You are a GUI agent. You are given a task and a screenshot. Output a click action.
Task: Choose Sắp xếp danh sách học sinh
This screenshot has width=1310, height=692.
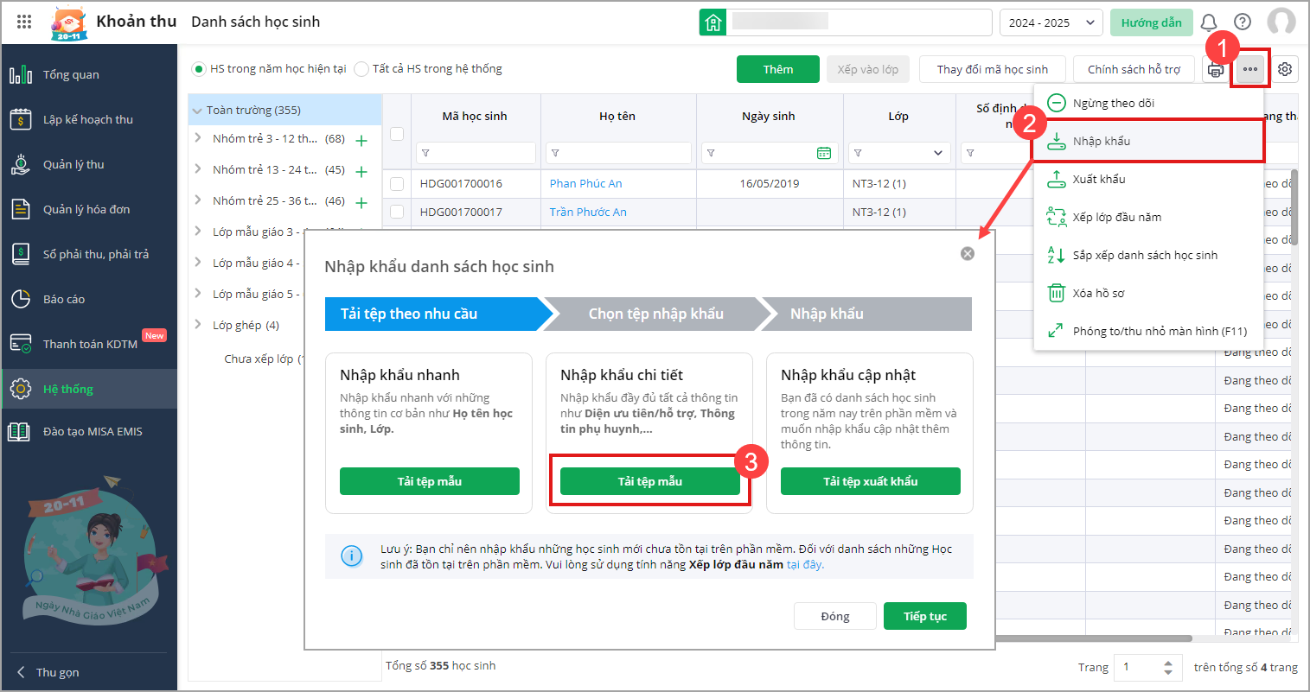(x=1148, y=255)
